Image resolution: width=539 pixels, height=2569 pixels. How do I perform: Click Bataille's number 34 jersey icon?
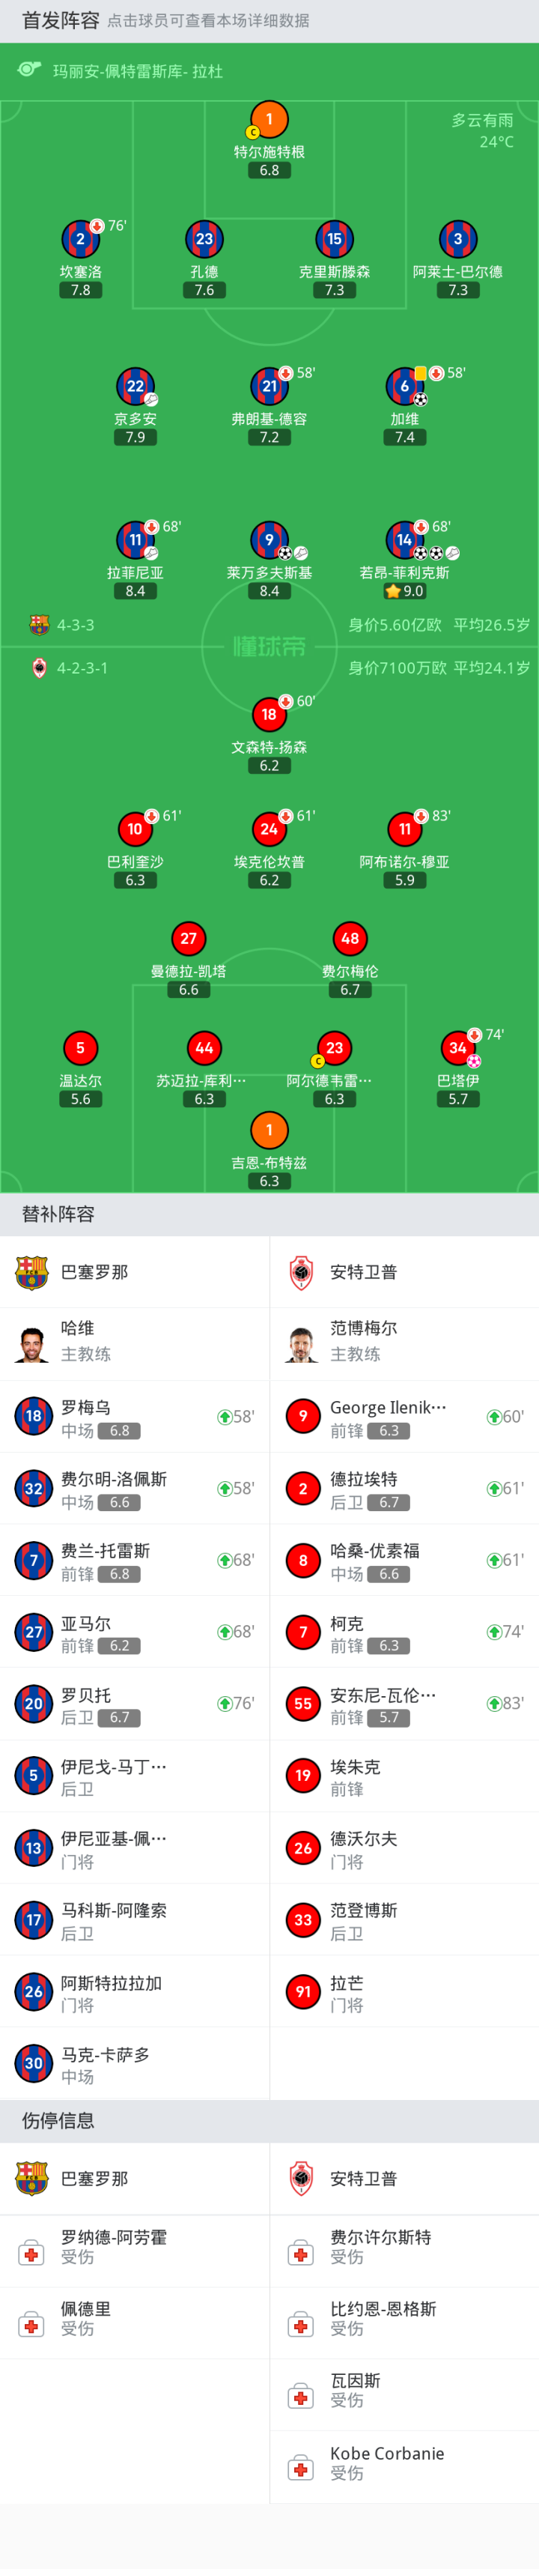coord(457,1047)
